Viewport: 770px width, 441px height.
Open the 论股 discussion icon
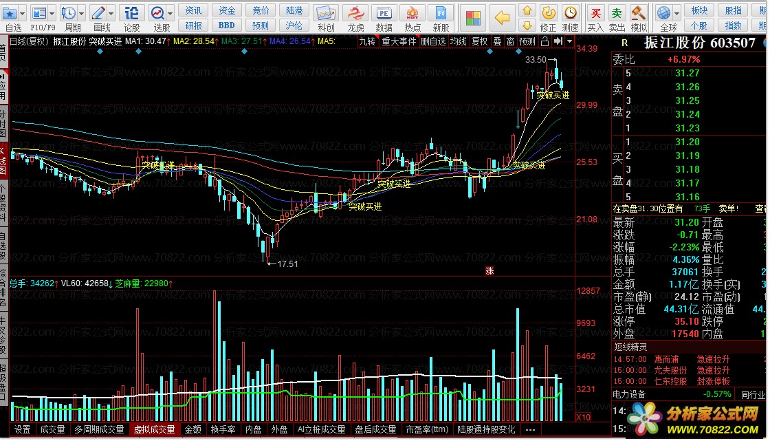131,13
